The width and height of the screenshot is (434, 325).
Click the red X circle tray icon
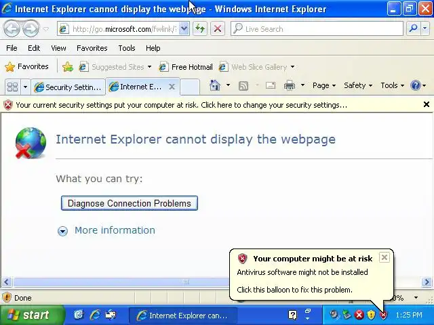[359, 315]
